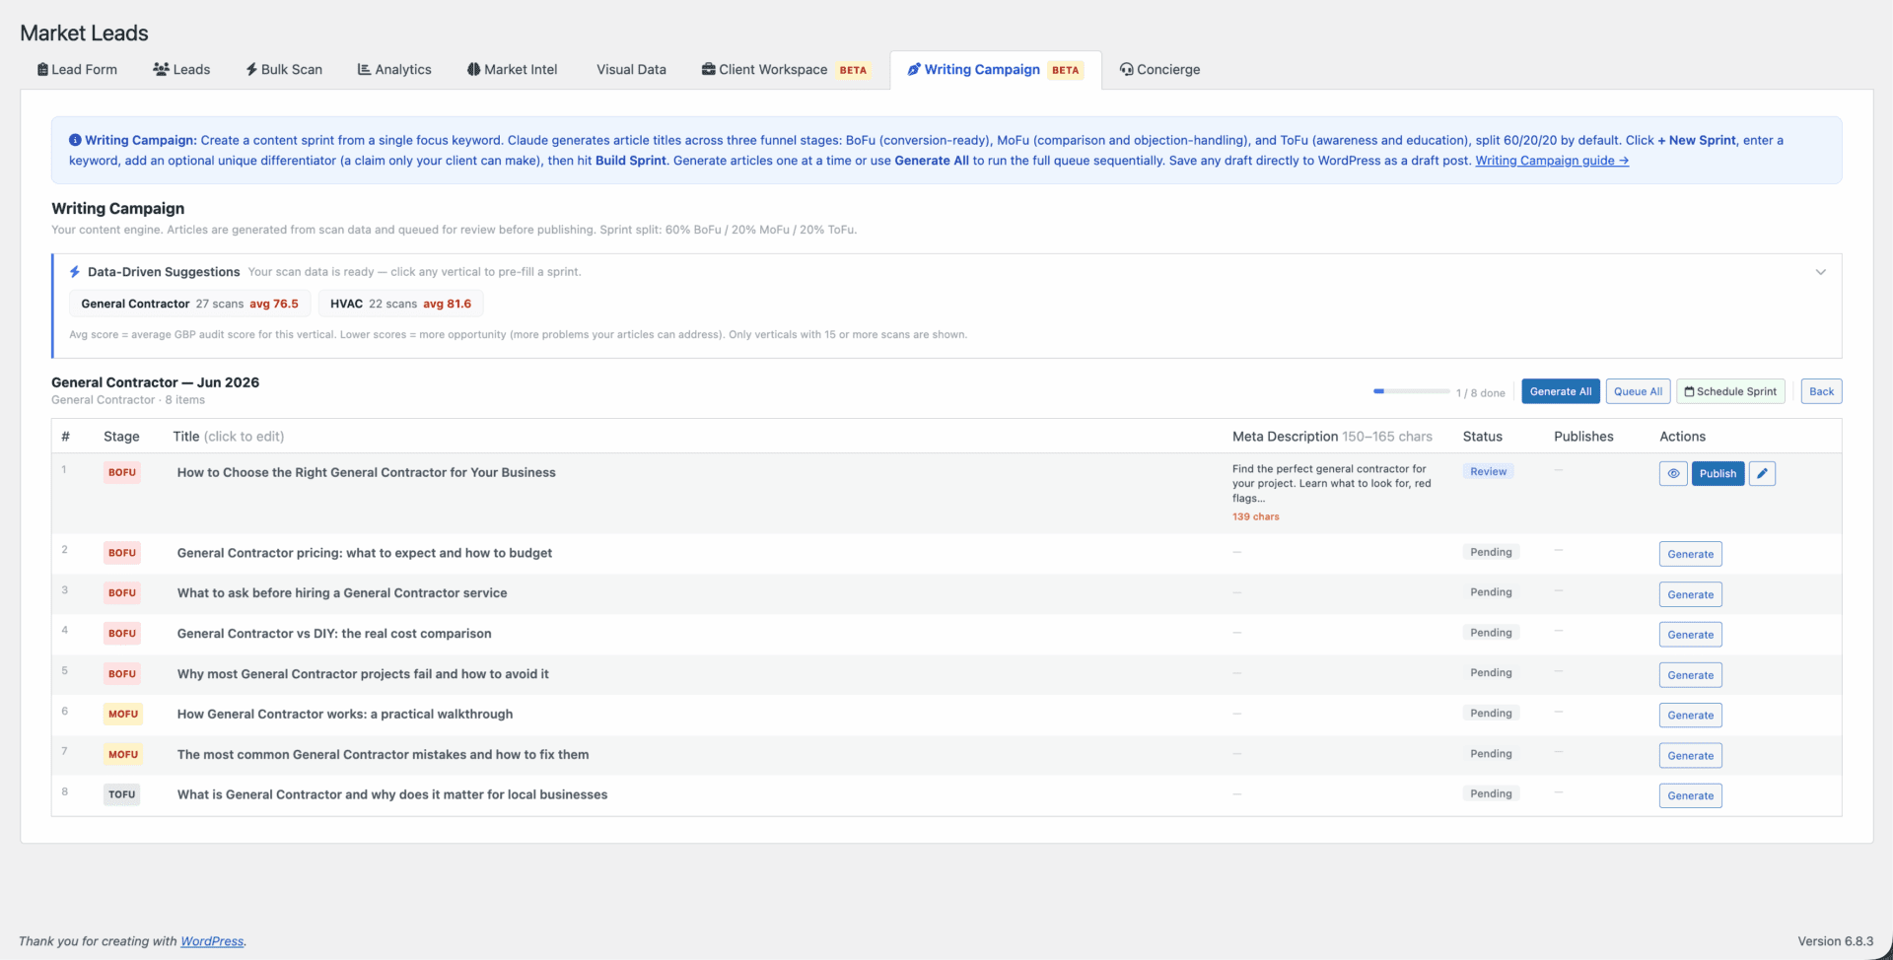This screenshot has height=960, width=1893.
Task: Open the Bulk Scan tab
Action: (284, 69)
